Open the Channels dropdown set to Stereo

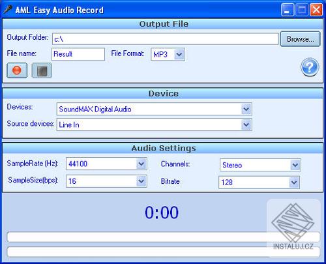[260, 165]
